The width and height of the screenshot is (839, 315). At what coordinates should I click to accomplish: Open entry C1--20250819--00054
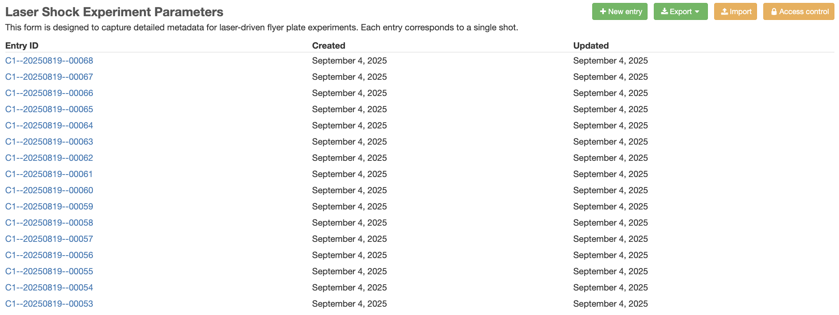(x=49, y=288)
